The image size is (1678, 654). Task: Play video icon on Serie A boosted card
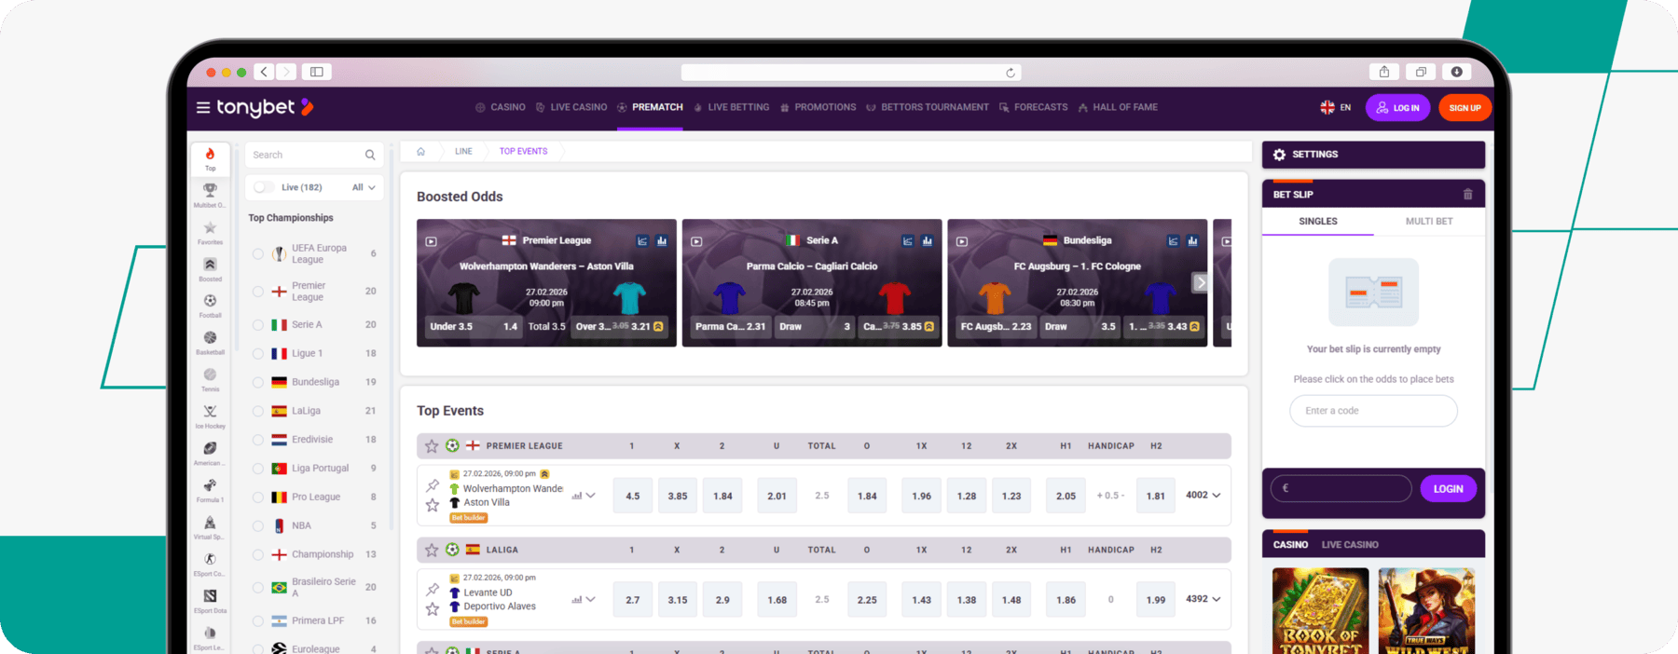click(696, 241)
